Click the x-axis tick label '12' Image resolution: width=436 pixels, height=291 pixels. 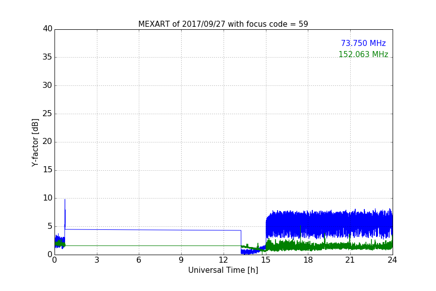point(223,260)
